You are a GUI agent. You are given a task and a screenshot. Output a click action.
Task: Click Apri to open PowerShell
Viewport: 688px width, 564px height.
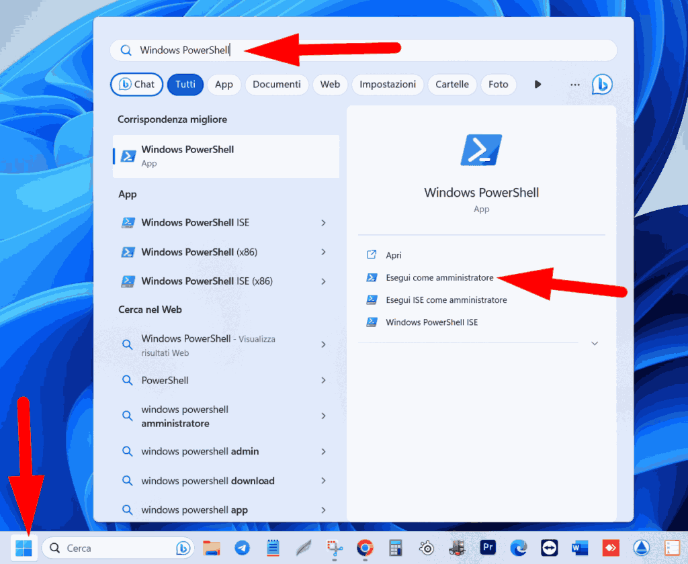tap(394, 255)
